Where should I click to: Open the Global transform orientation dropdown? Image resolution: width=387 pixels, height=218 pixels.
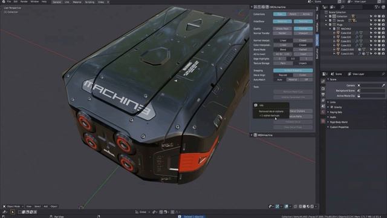[x=143, y=212]
